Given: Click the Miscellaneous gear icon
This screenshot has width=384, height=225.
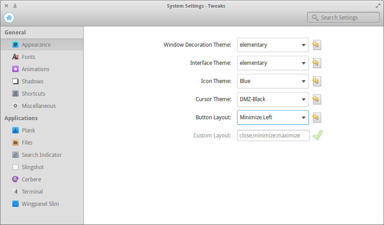Looking at the screenshot, I should pyautogui.click(x=15, y=106).
